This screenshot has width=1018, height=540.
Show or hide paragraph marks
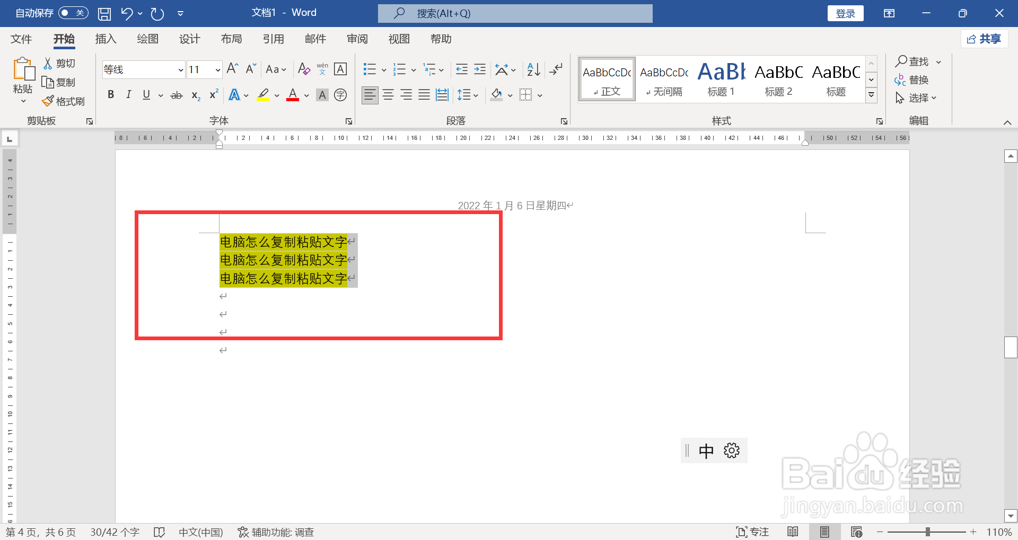(556, 69)
